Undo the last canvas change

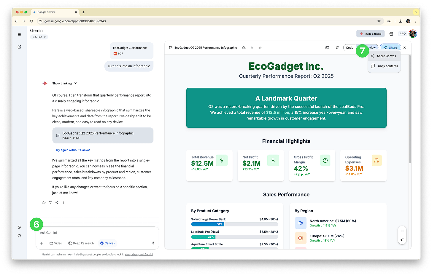(252, 48)
